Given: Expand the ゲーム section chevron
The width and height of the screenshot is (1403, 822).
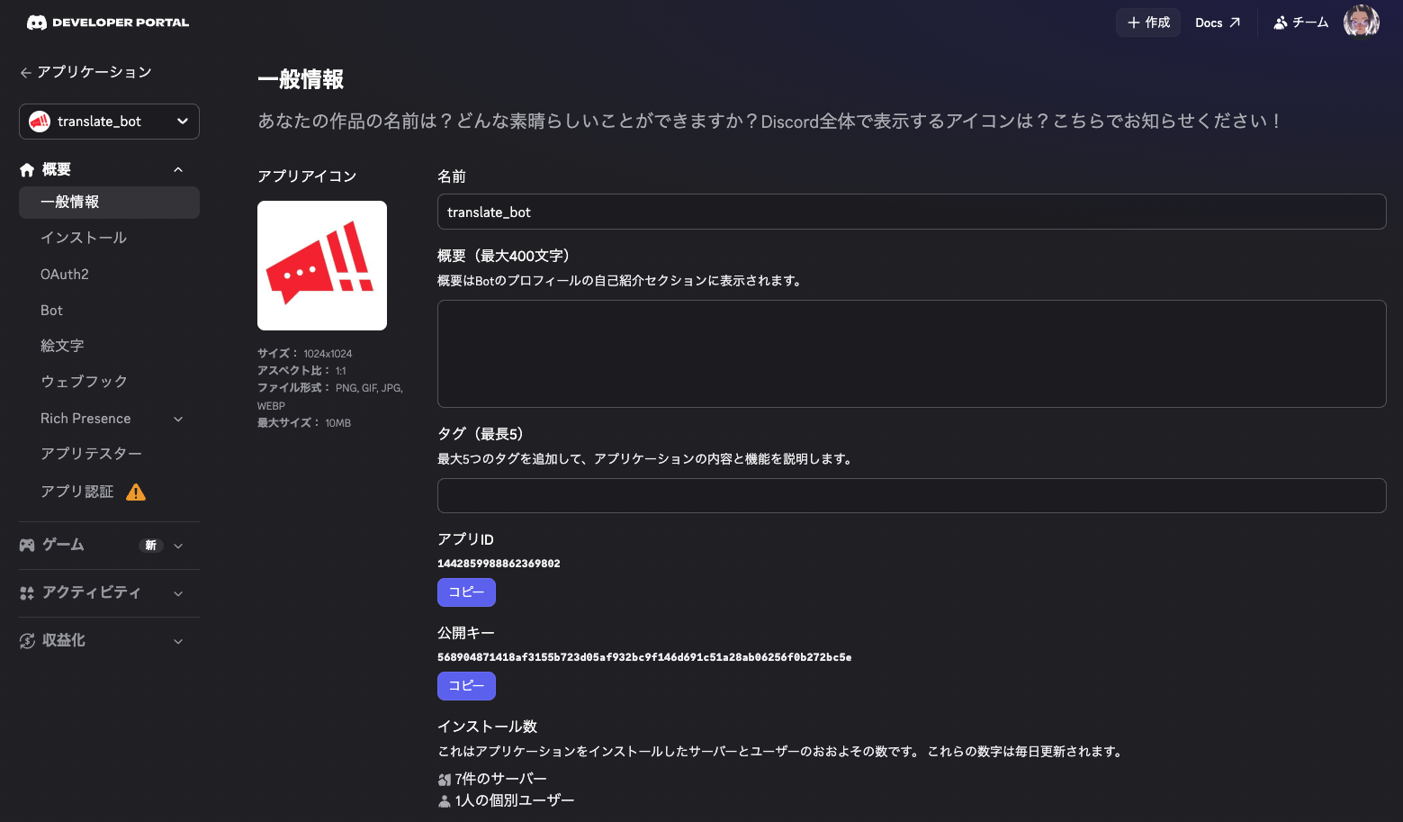Looking at the screenshot, I should pyautogui.click(x=178, y=546).
